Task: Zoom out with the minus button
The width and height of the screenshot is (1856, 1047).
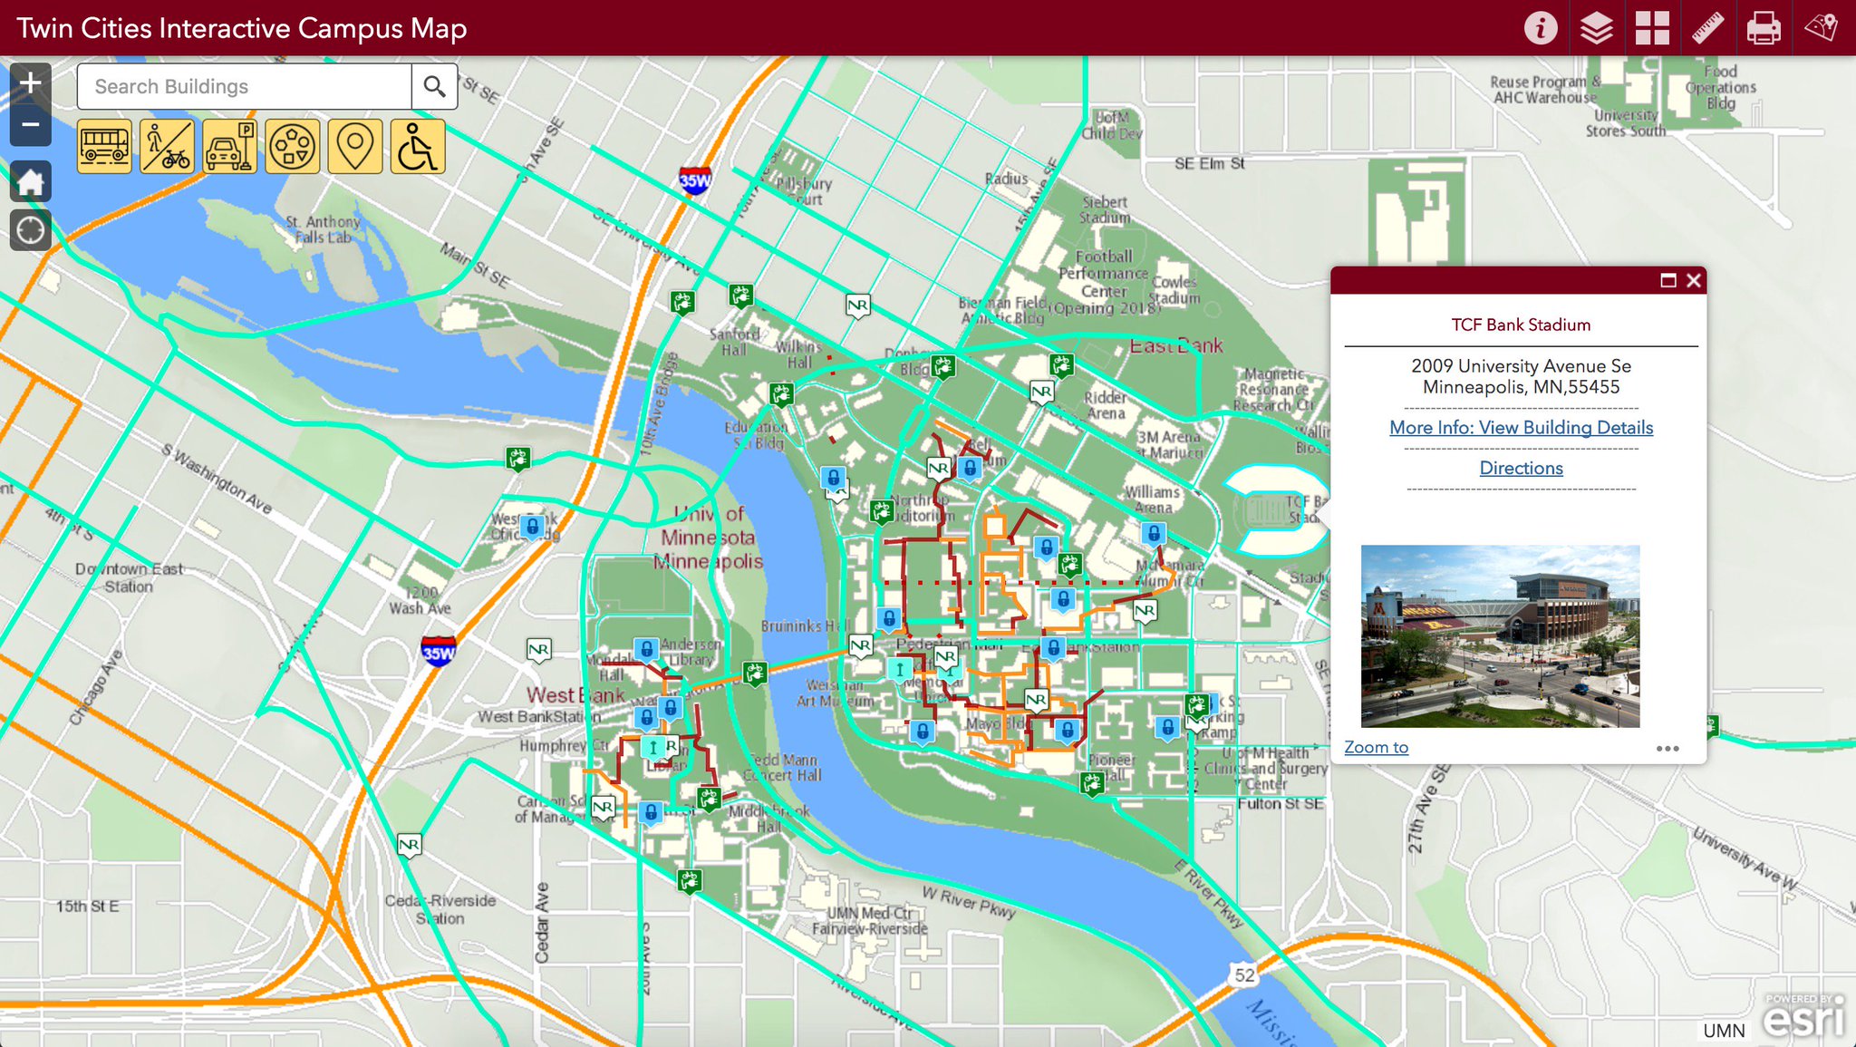Action: pos(30,125)
